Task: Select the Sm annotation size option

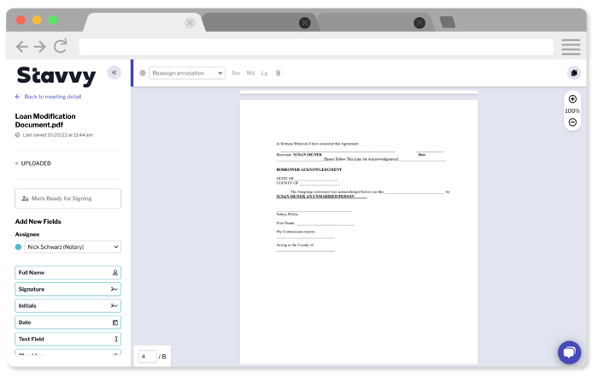Action: [236, 74]
